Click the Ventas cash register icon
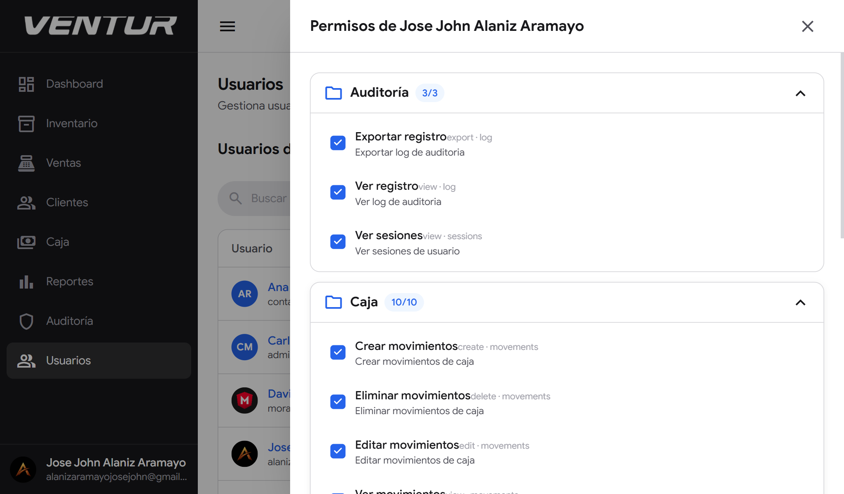The image size is (844, 494). coord(26,163)
